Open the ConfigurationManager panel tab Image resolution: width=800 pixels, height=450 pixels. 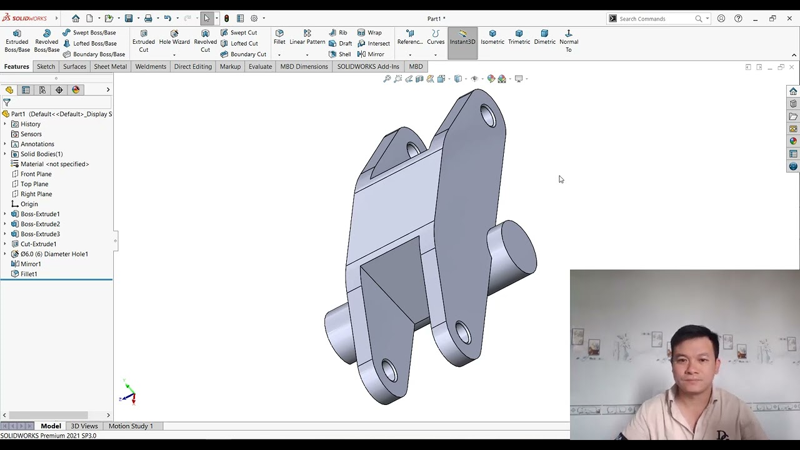click(x=42, y=90)
